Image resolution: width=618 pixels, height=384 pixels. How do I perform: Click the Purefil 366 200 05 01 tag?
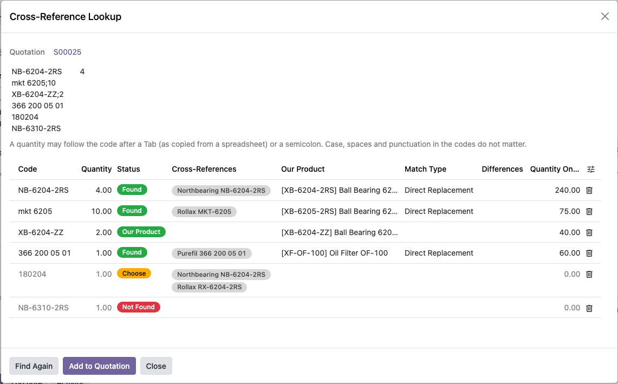point(212,253)
